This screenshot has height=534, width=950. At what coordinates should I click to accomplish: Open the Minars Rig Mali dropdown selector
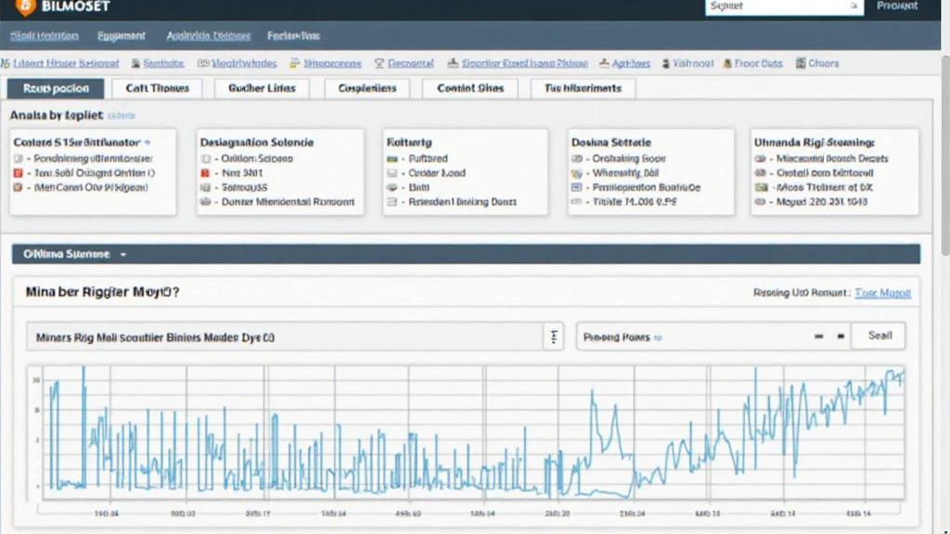pyautogui.click(x=553, y=337)
